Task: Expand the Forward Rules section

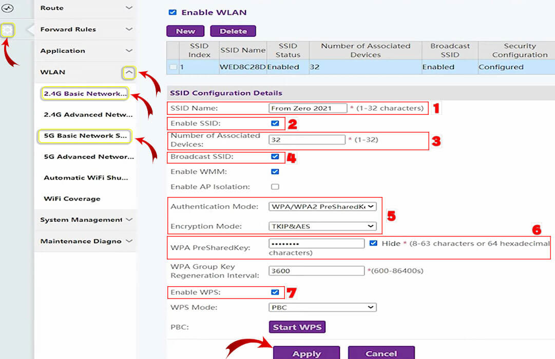Action: [x=129, y=29]
